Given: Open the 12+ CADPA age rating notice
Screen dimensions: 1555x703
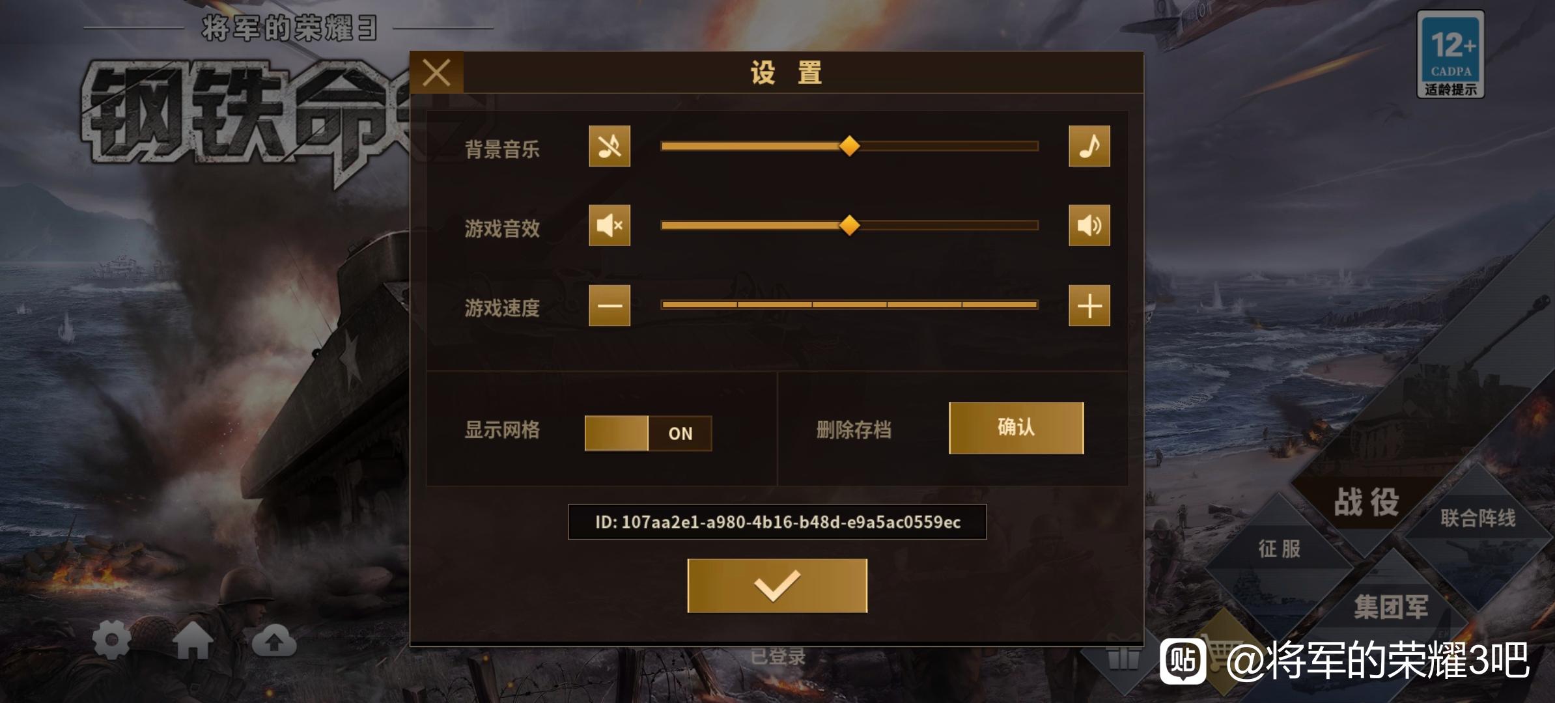Looking at the screenshot, I should [1450, 54].
